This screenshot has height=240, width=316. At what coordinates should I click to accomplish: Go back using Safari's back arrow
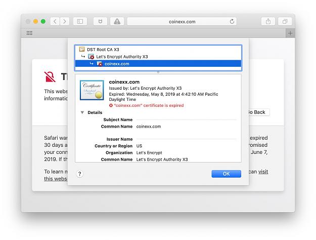pyautogui.click(x=55, y=21)
